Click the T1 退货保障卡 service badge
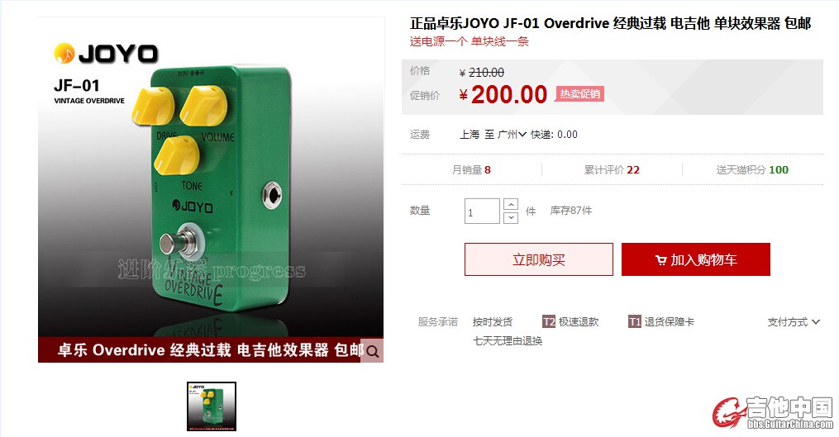 point(660,321)
